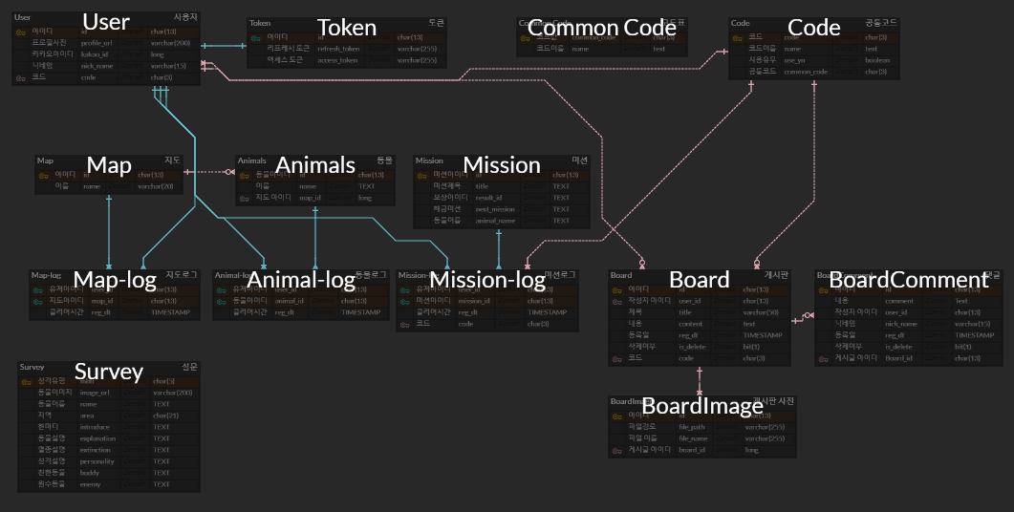Click the primary key icon in Map table
1014x512 pixels.
click(x=43, y=175)
